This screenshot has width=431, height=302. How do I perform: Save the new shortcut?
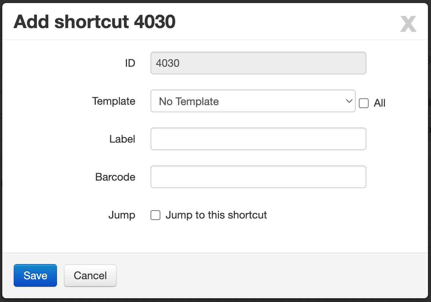35,275
